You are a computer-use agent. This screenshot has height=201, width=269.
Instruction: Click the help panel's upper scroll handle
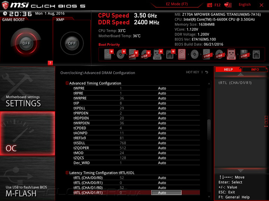point(241,74)
